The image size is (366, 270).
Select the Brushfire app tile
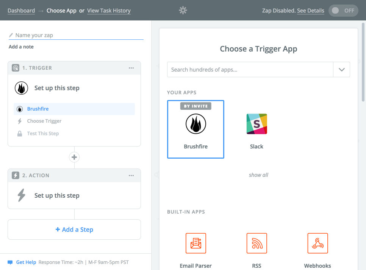coord(196,129)
